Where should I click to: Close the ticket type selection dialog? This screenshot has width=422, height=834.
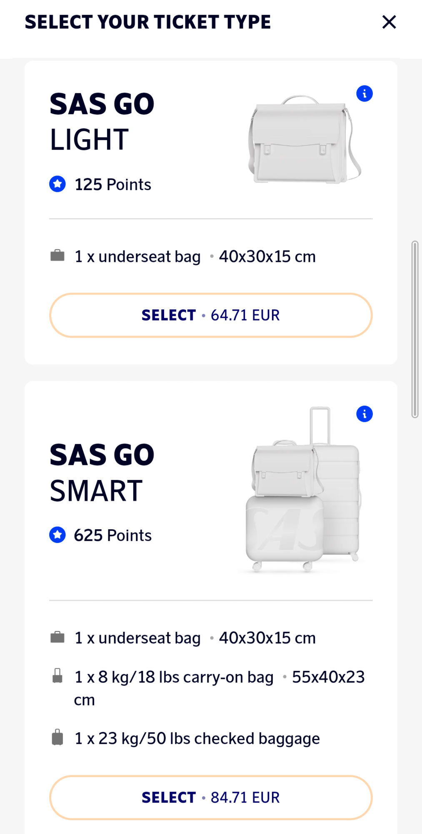pos(389,22)
